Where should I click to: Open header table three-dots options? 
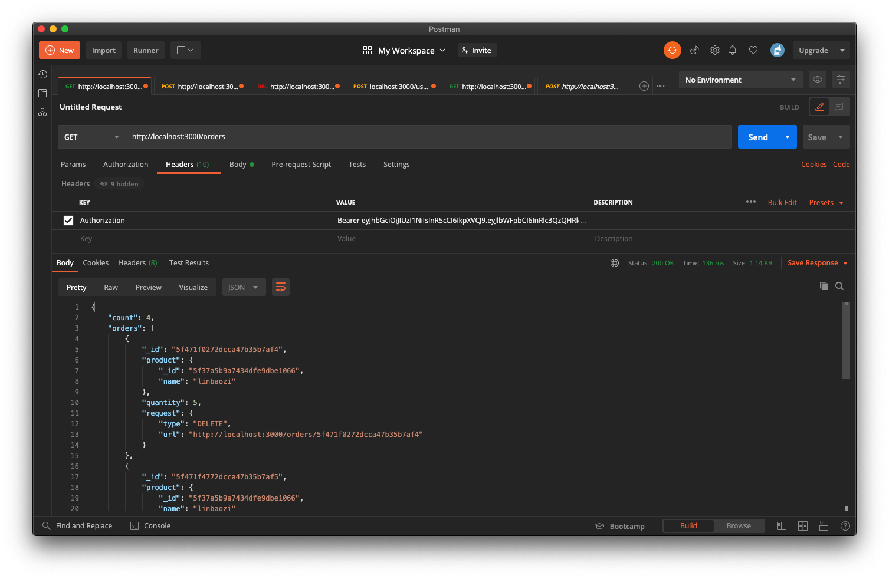[750, 202]
